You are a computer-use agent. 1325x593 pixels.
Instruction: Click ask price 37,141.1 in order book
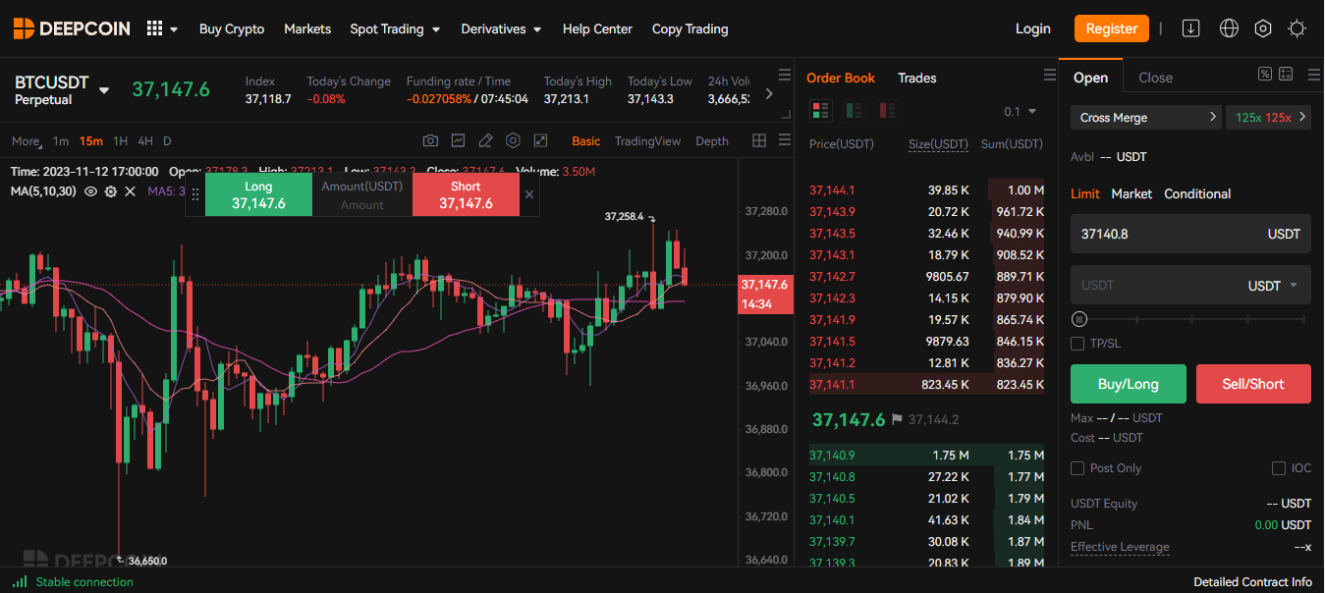[x=832, y=384]
